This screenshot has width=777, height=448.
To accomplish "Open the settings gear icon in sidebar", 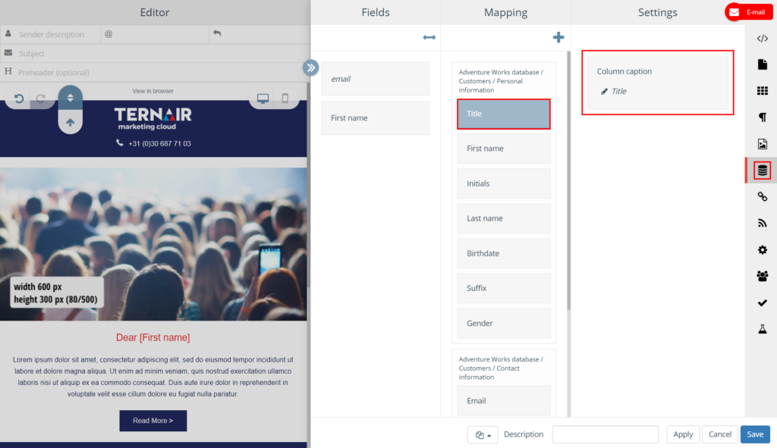I will tap(762, 249).
